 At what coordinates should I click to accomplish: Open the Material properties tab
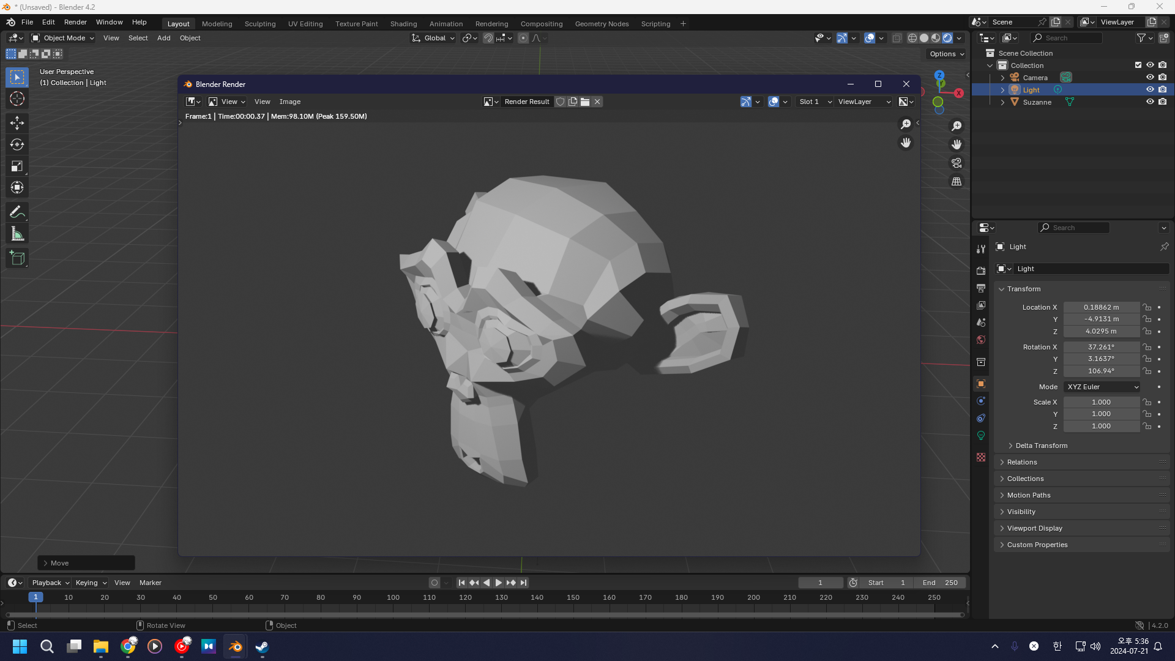[x=981, y=457]
